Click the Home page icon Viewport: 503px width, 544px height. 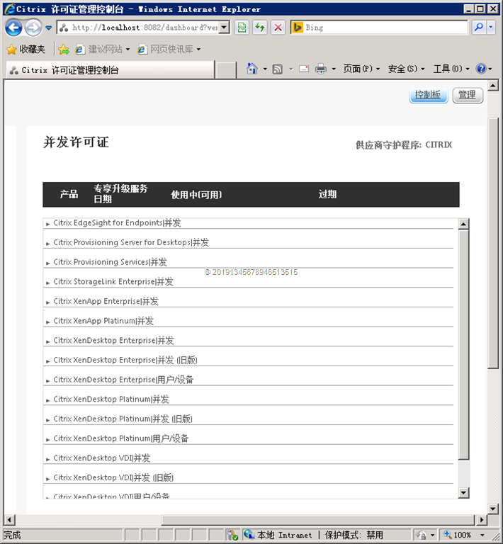click(252, 69)
